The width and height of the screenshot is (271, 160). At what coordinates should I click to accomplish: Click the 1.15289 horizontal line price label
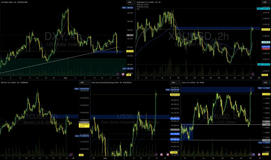click(x=266, y=140)
